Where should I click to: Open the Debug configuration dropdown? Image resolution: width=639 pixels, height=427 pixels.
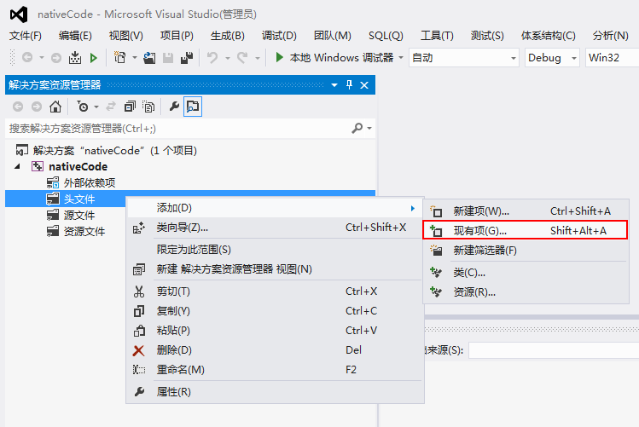(552, 58)
